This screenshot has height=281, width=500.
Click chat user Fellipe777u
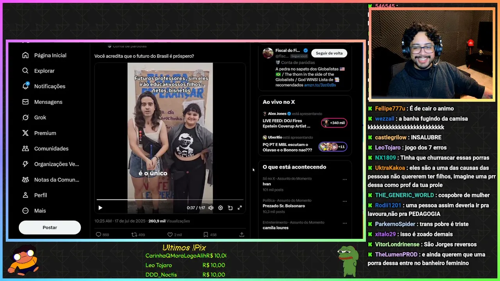pyautogui.click(x=390, y=108)
